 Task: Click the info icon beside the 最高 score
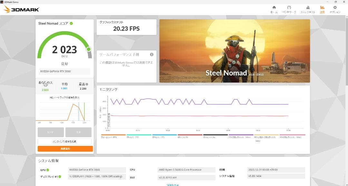87,84
